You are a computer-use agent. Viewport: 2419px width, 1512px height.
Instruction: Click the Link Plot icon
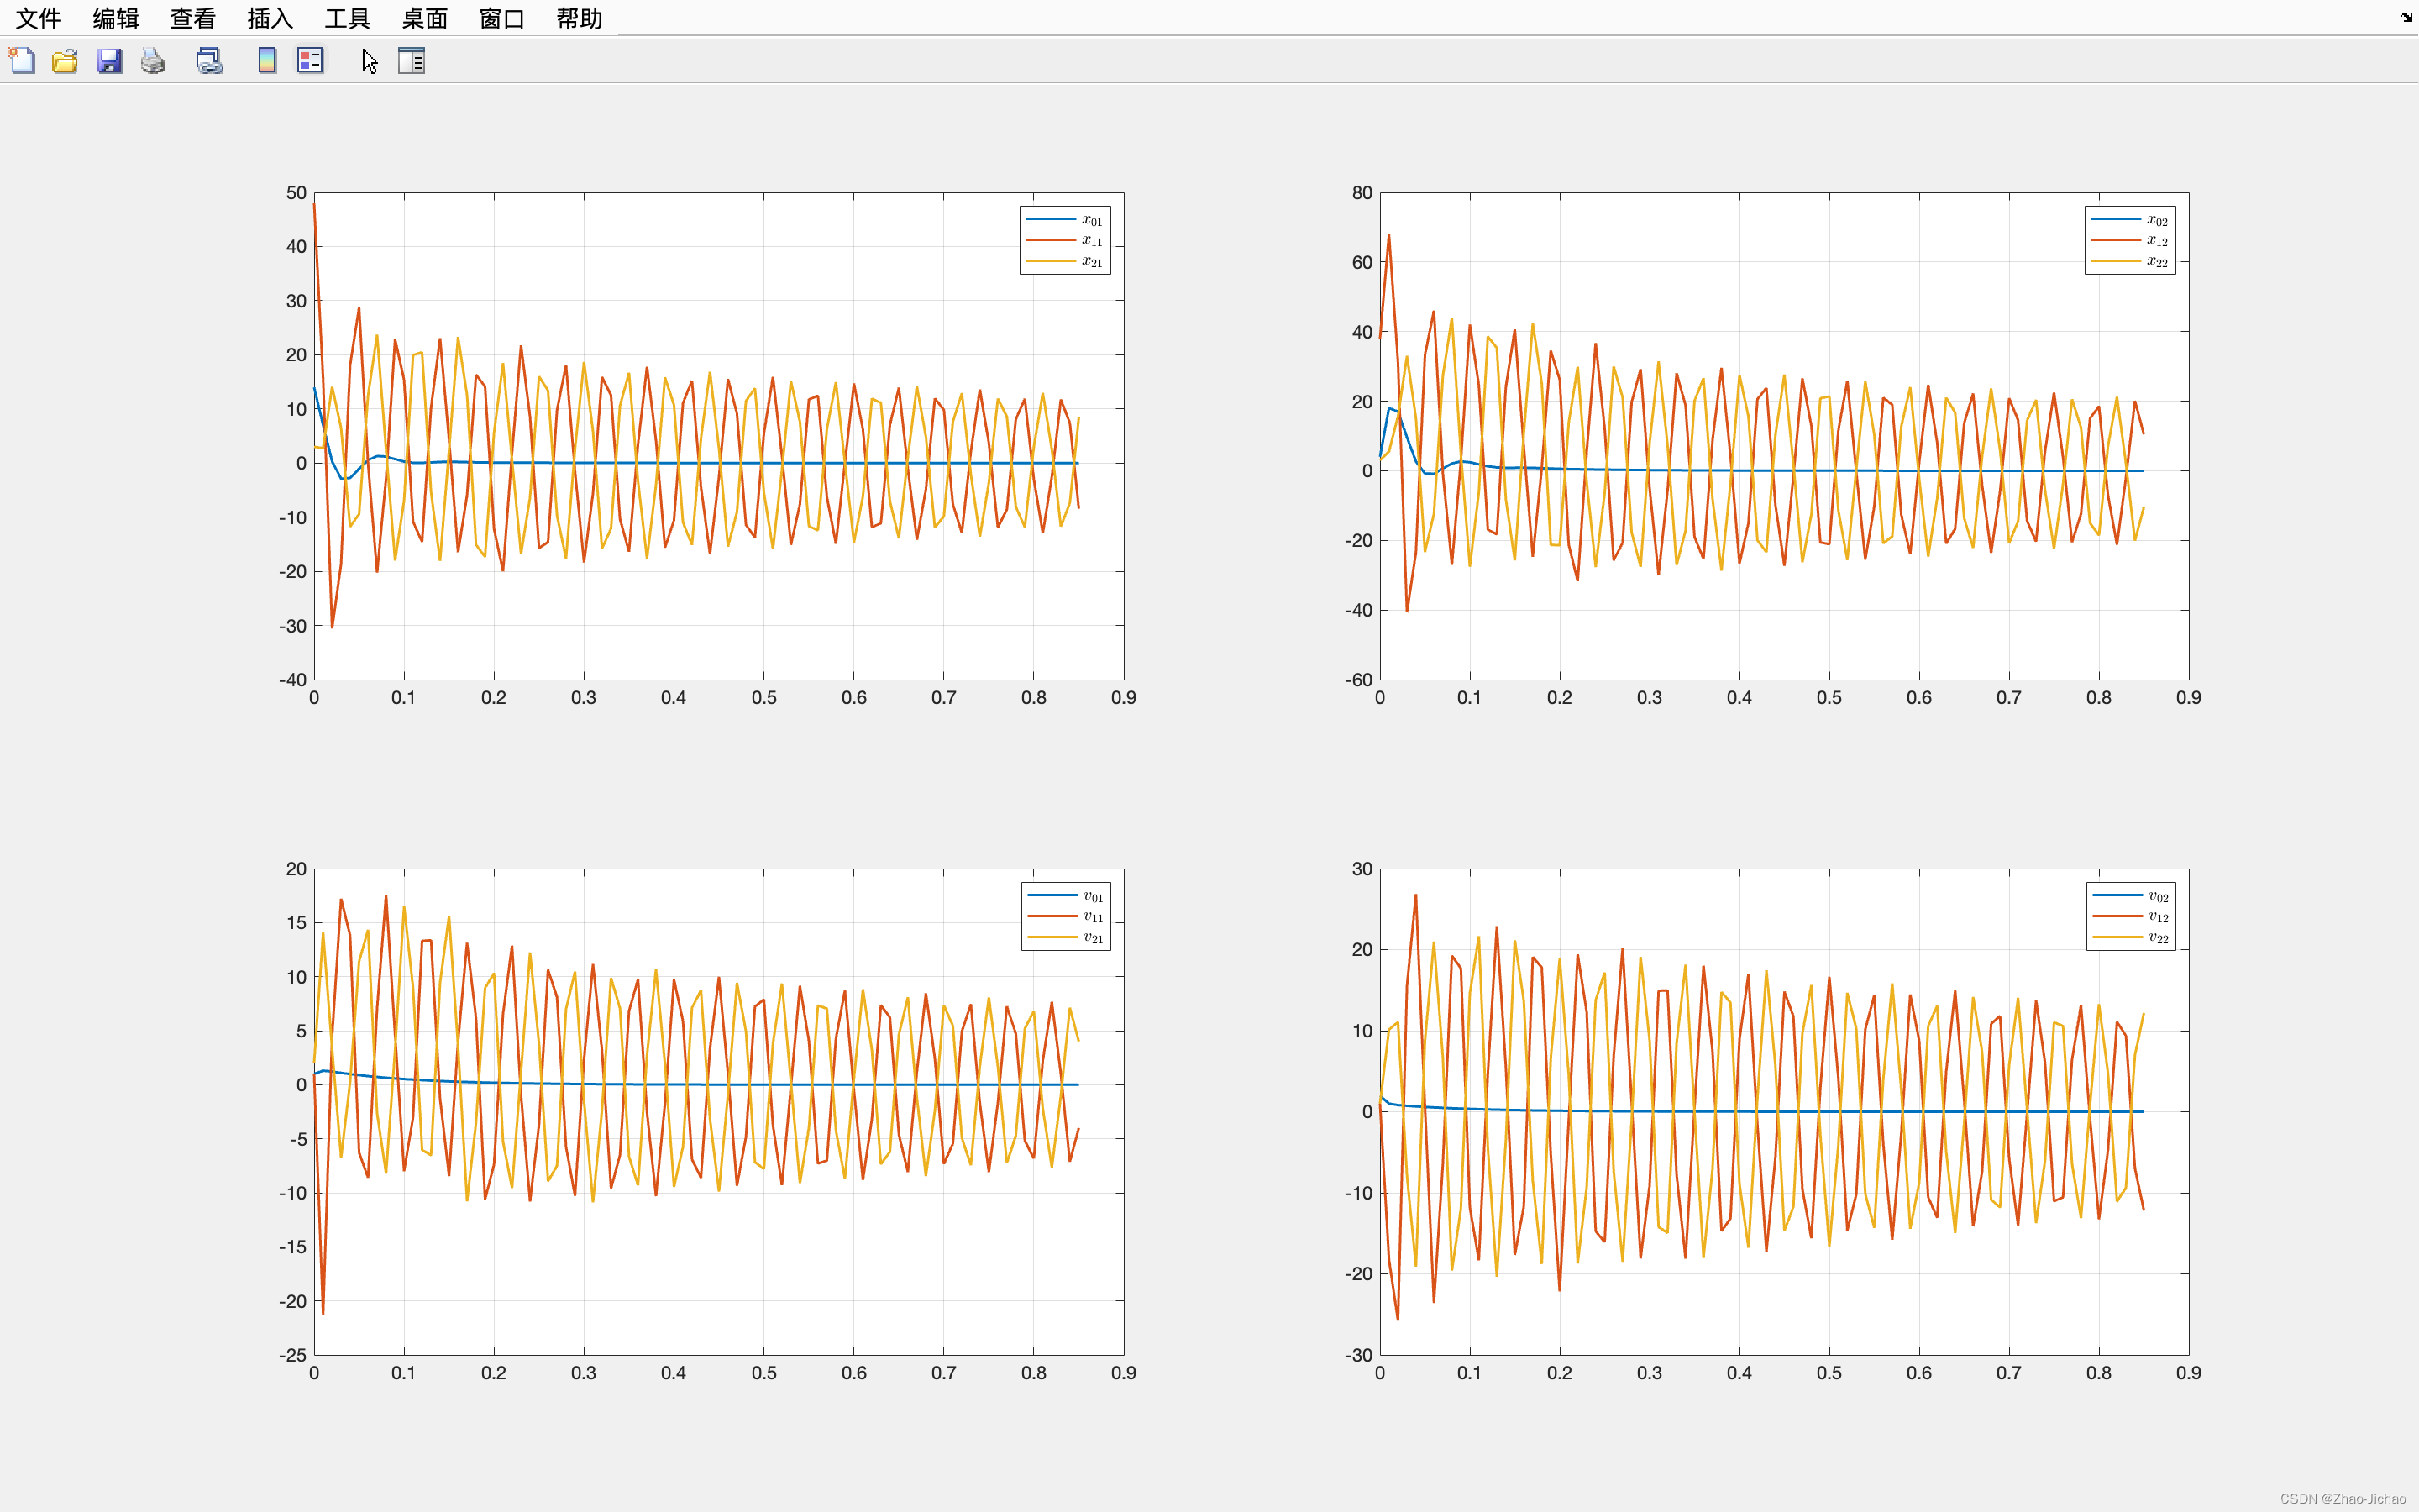pos(209,61)
